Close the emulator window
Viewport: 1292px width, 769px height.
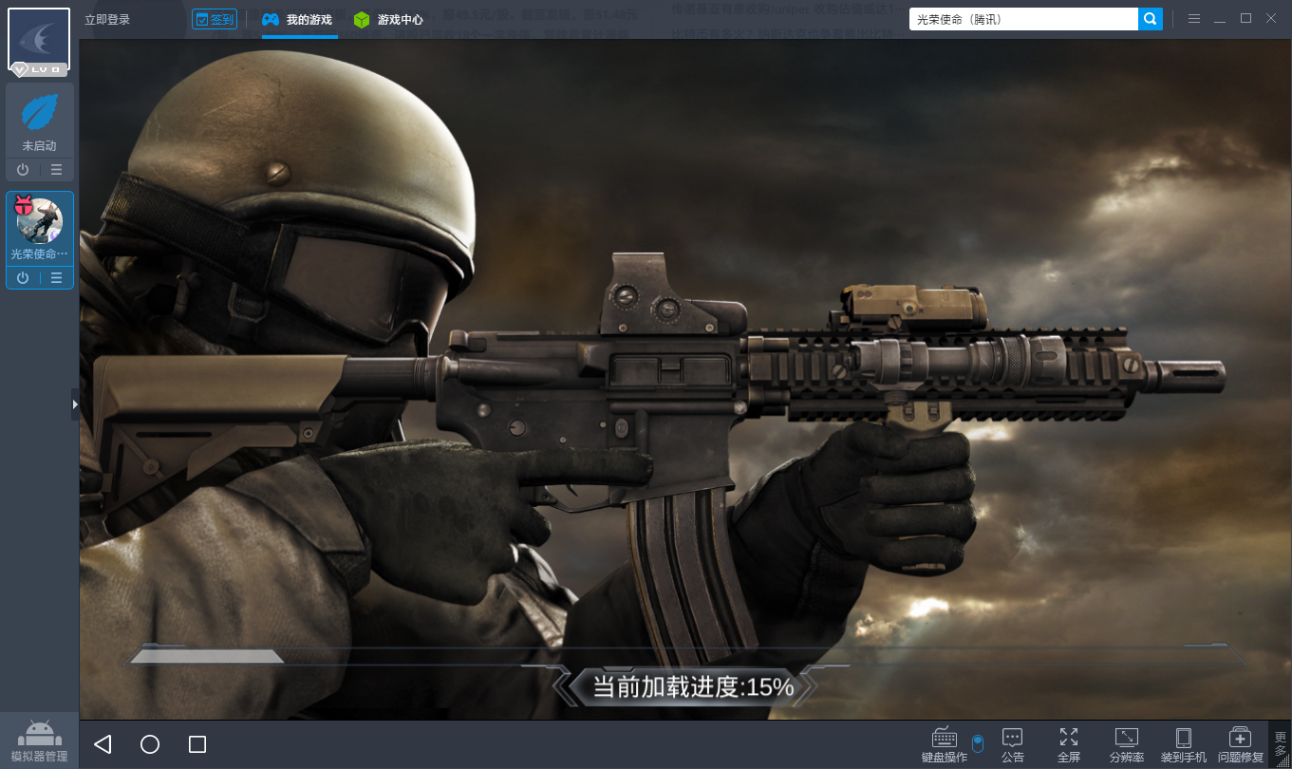tap(1271, 19)
